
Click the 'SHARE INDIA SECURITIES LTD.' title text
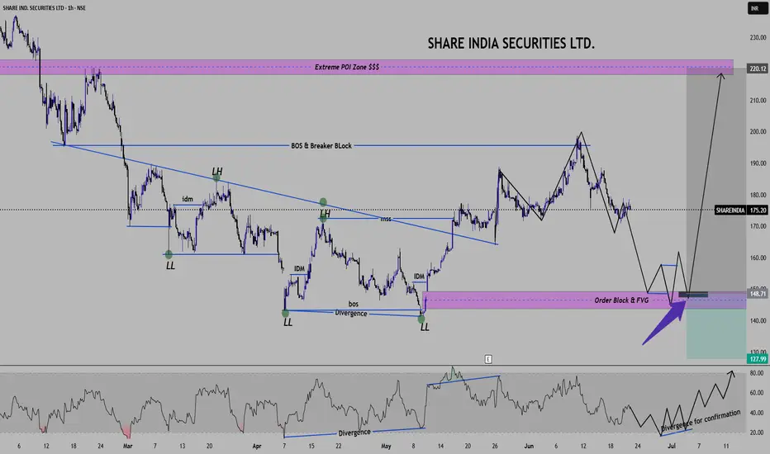[x=511, y=43]
